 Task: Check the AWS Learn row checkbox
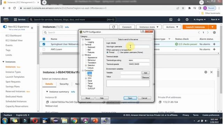click(x=44, y=49)
